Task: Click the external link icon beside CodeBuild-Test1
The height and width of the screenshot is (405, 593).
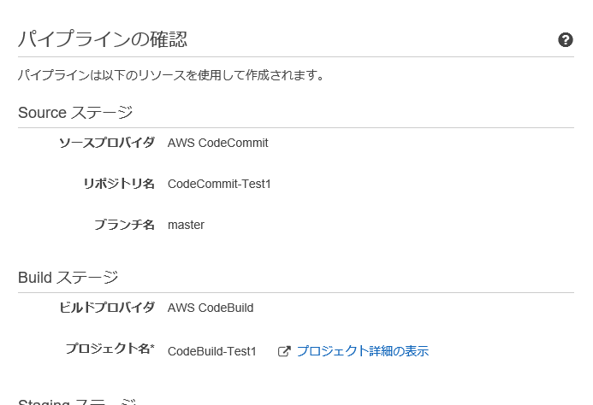Action: point(284,351)
